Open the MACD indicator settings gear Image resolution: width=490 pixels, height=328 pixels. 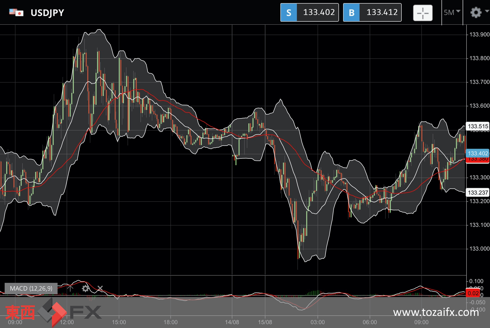pos(85,288)
